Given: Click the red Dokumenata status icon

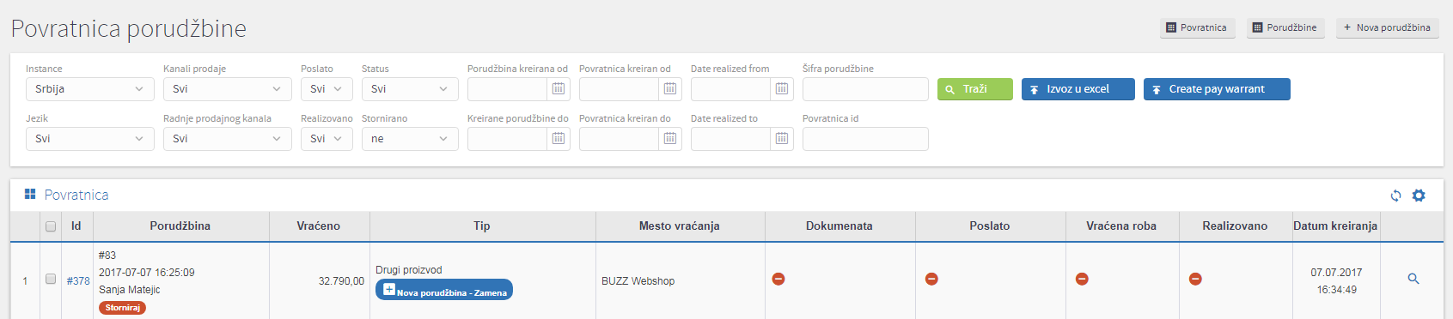Looking at the screenshot, I should pos(778,279).
